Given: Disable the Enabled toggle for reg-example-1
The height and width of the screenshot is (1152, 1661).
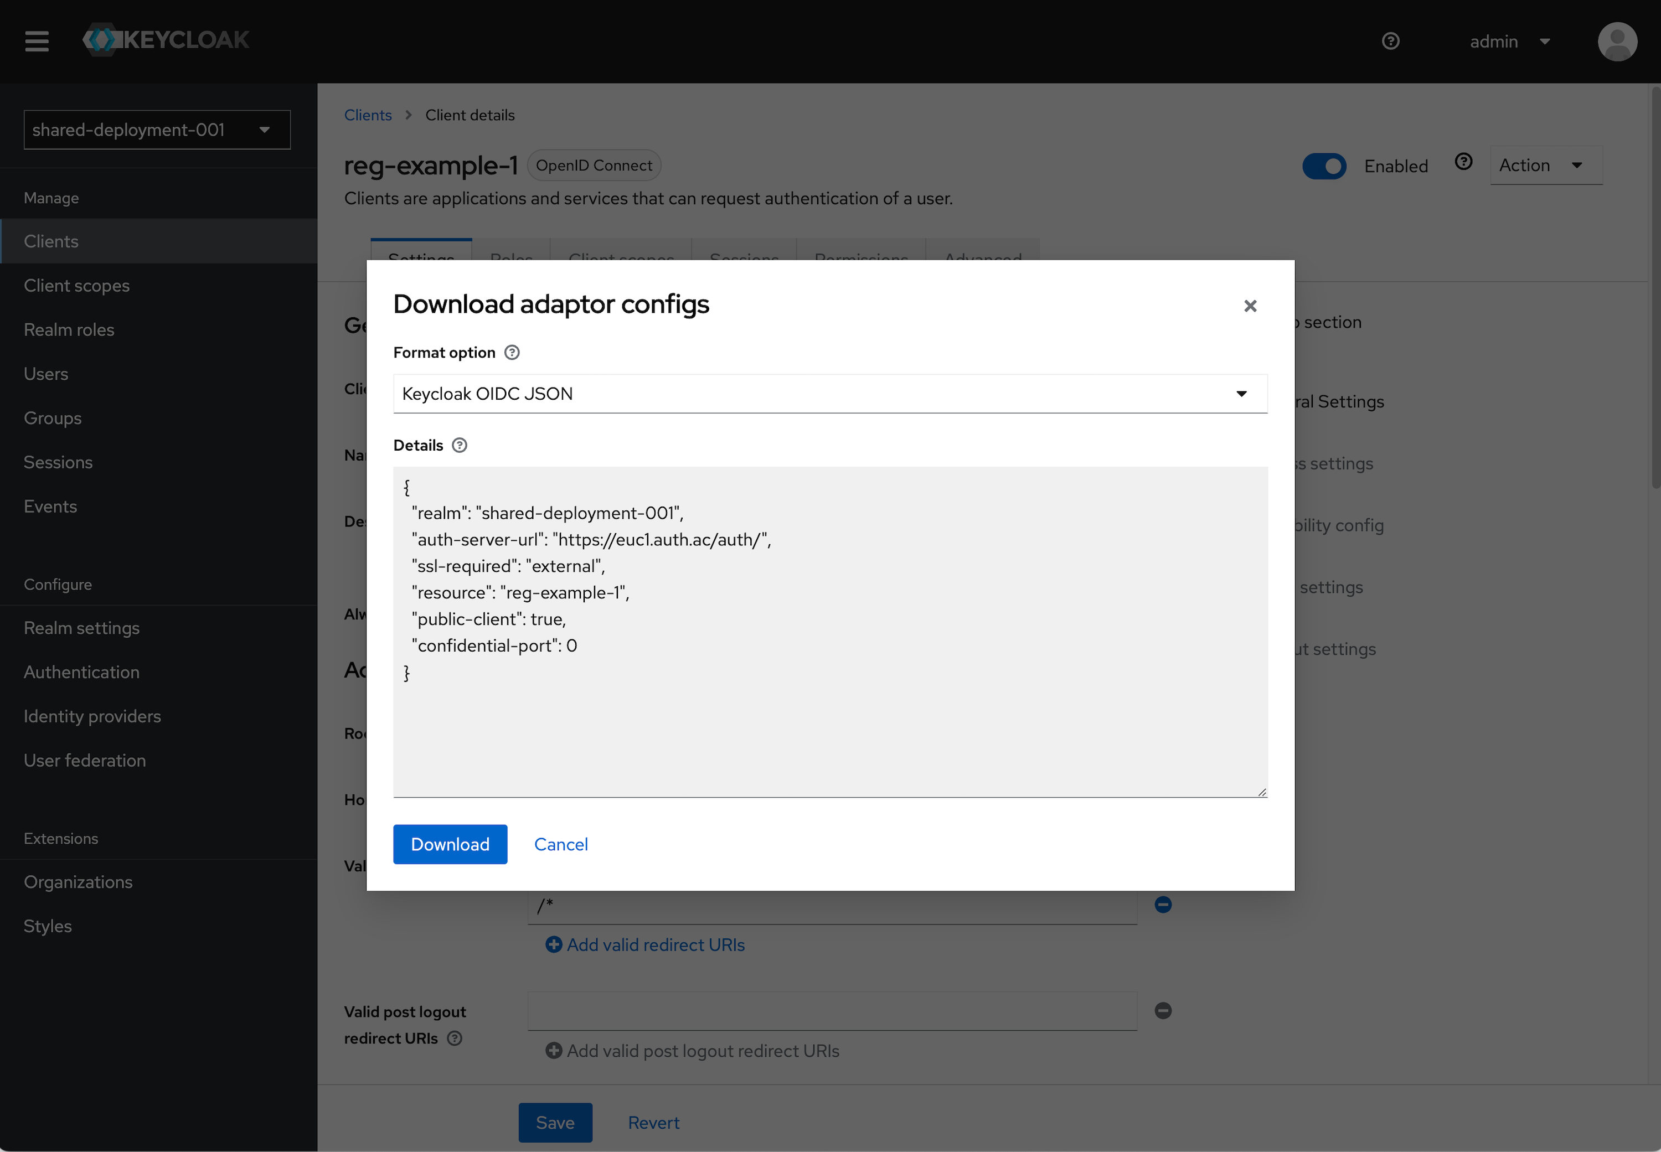Looking at the screenshot, I should pos(1324,166).
